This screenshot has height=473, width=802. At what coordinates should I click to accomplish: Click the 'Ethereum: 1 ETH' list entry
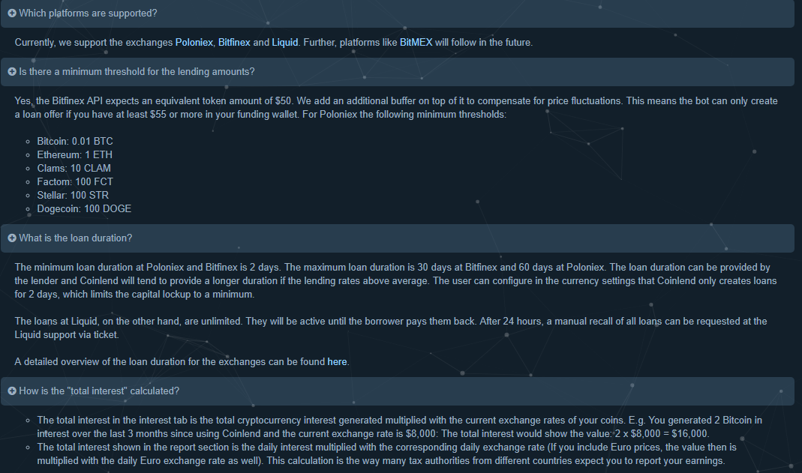[75, 154]
